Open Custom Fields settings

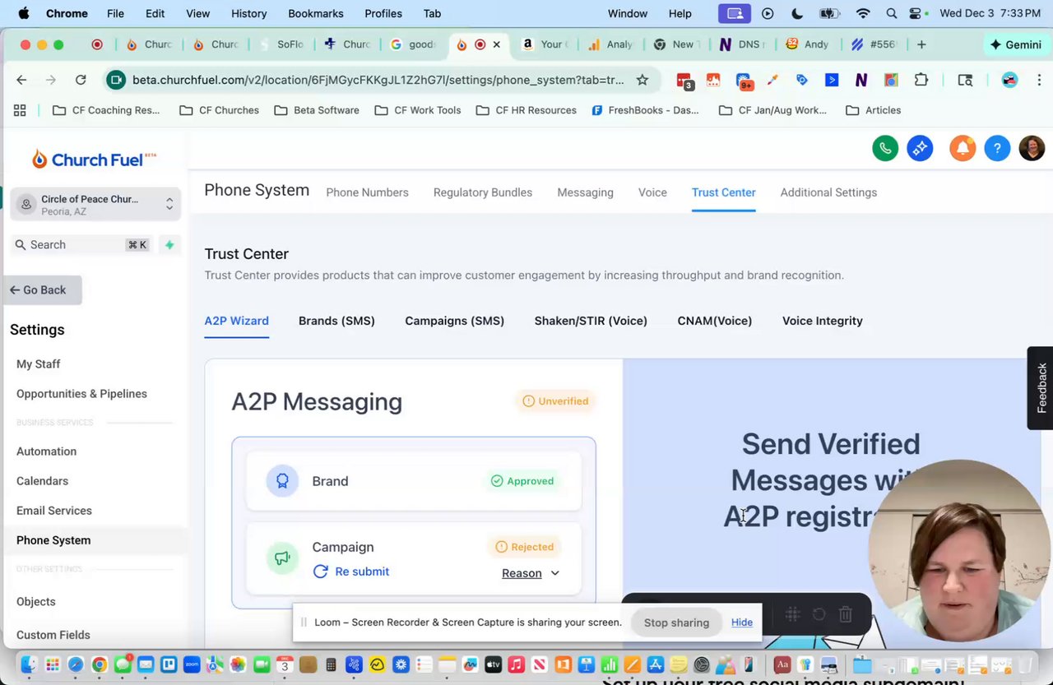pyautogui.click(x=53, y=635)
